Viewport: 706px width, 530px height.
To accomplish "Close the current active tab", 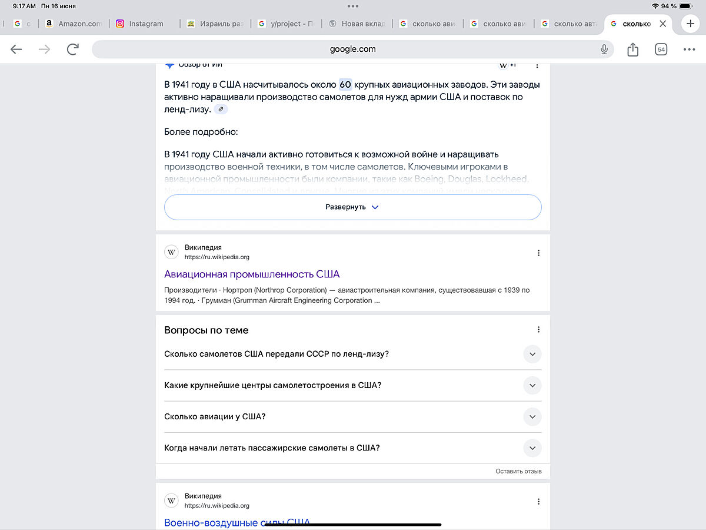I will tap(663, 24).
